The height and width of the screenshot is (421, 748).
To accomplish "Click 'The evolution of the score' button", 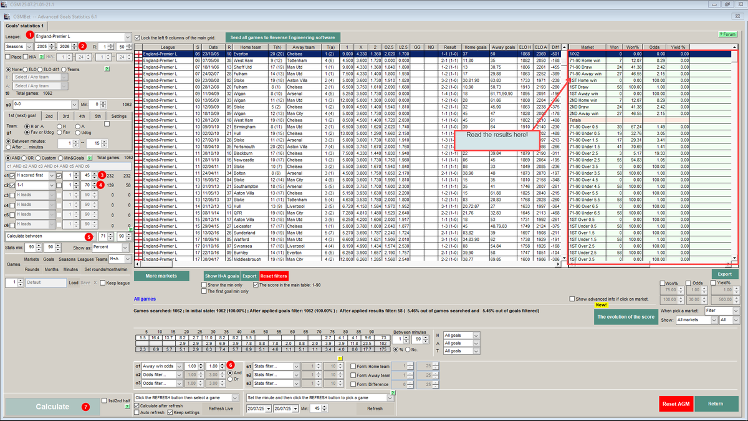I will [x=625, y=317].
